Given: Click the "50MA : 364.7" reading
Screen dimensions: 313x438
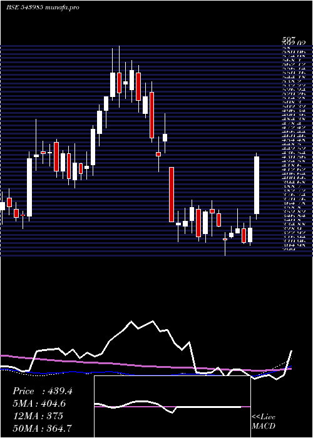Looking at the screenshot, I should click(x=42, y=428).
